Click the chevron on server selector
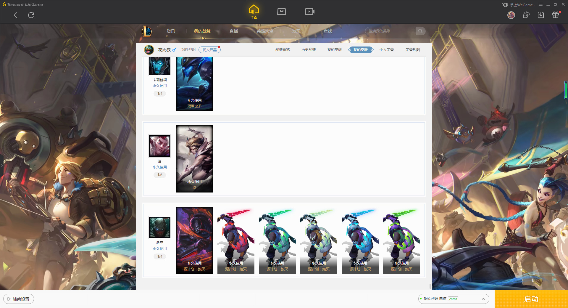 click(x=483, y=299)
